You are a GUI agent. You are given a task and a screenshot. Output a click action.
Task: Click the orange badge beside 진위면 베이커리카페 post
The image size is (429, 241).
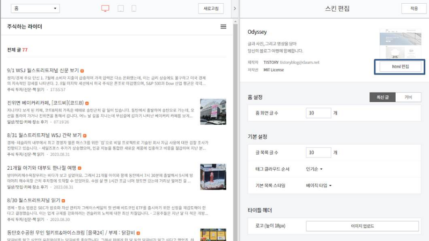(87, 103)
